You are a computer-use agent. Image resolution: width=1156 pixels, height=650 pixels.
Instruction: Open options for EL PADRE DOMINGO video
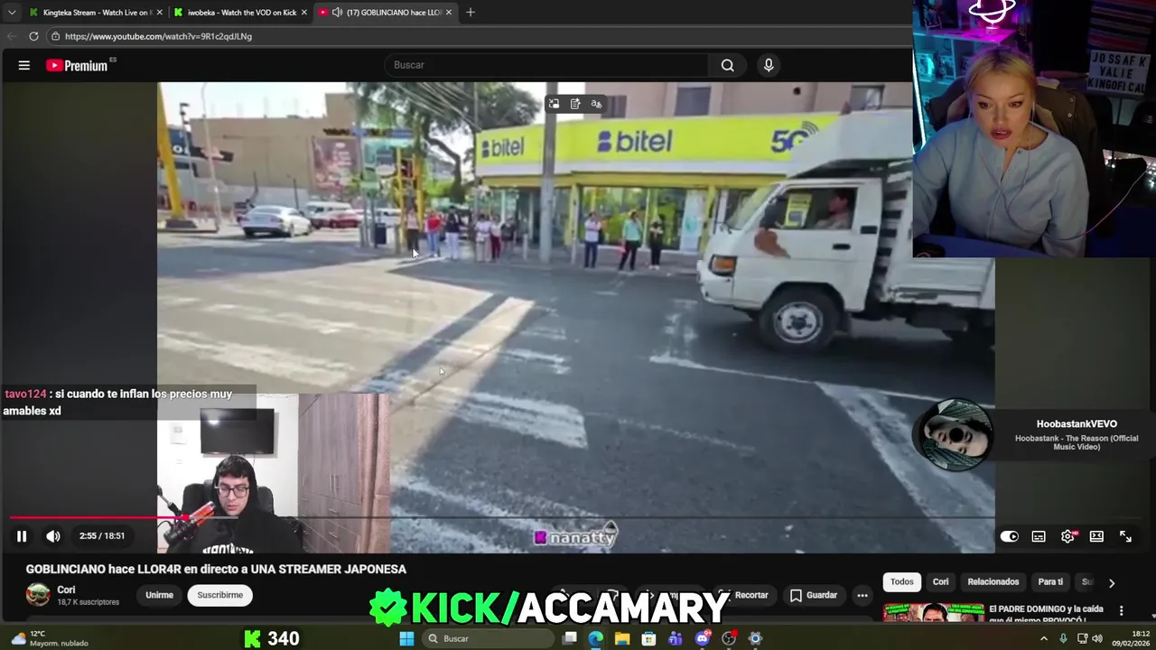pos(1121,610)
